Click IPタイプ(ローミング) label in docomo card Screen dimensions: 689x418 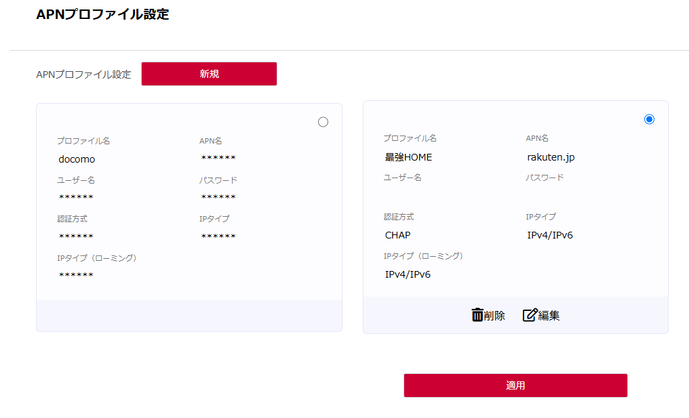pos(97,258)
